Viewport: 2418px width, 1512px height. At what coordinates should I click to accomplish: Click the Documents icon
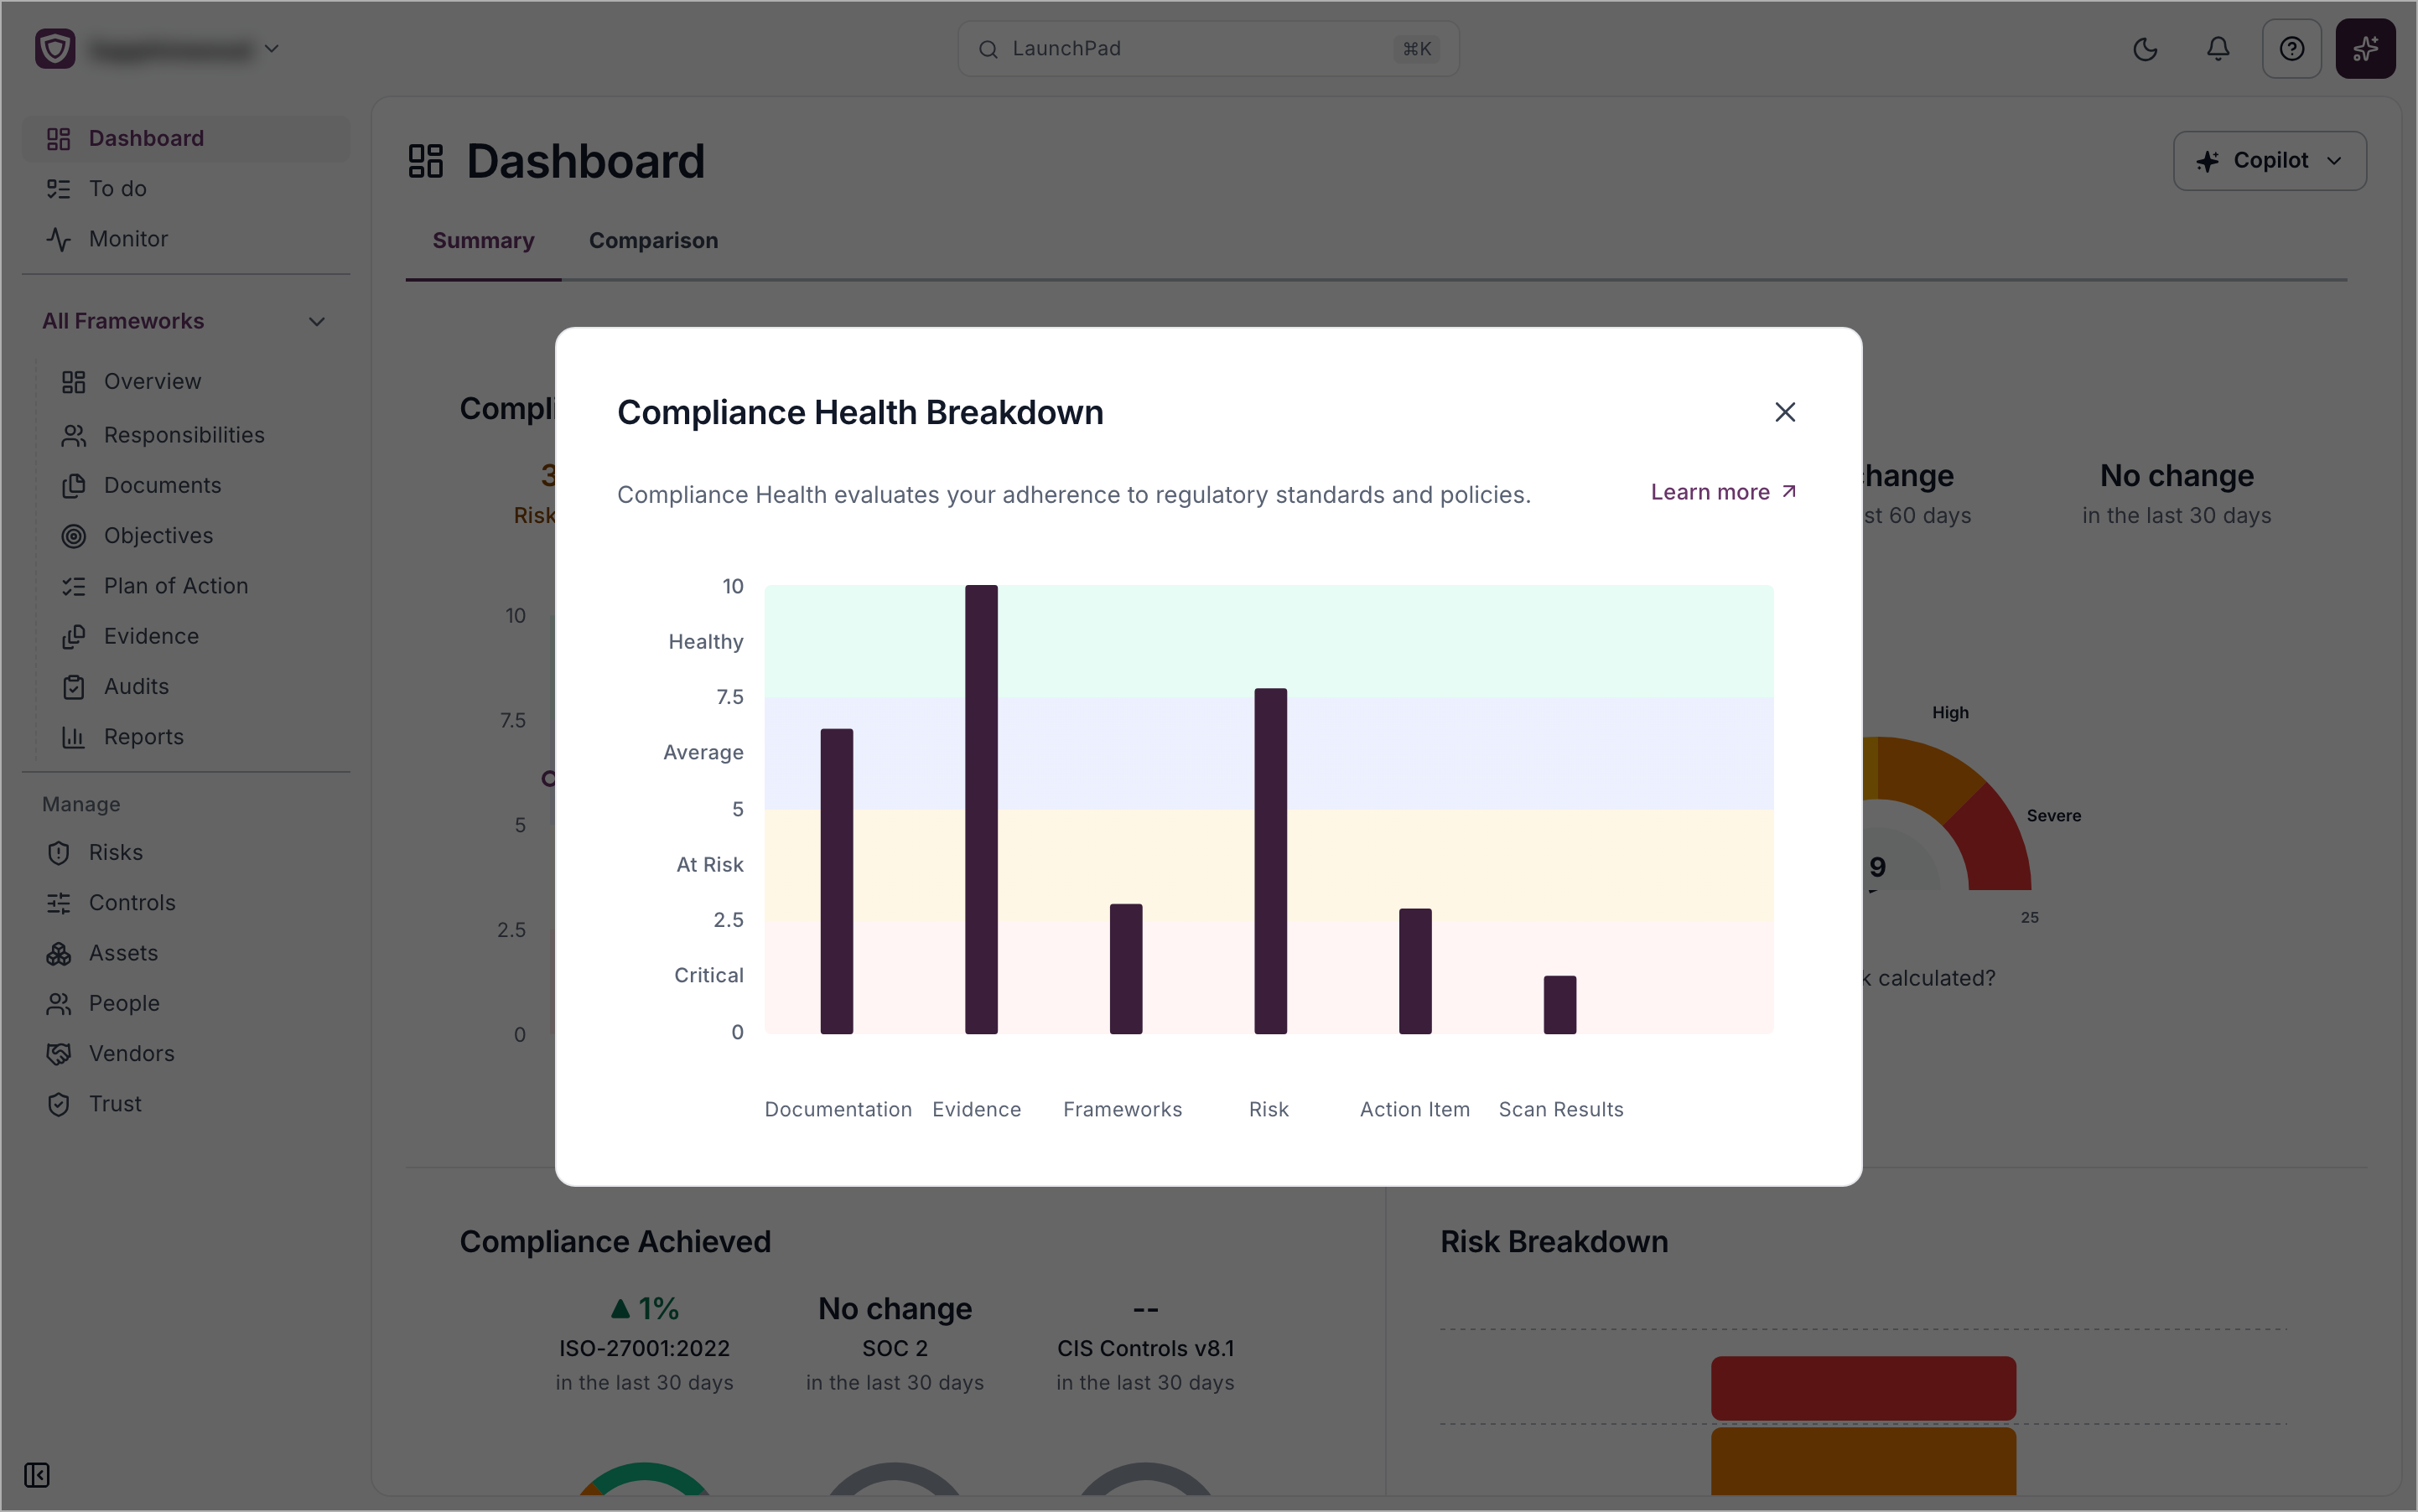[x=73, y=486]
